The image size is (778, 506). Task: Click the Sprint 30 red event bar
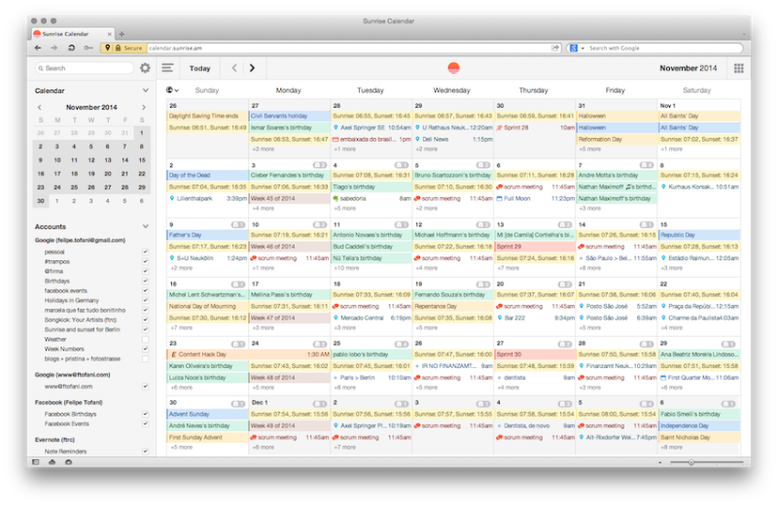tap(534, 354)
